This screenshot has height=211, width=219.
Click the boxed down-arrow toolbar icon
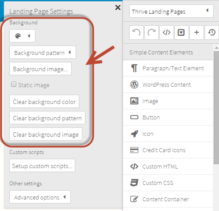click(181, 32)
